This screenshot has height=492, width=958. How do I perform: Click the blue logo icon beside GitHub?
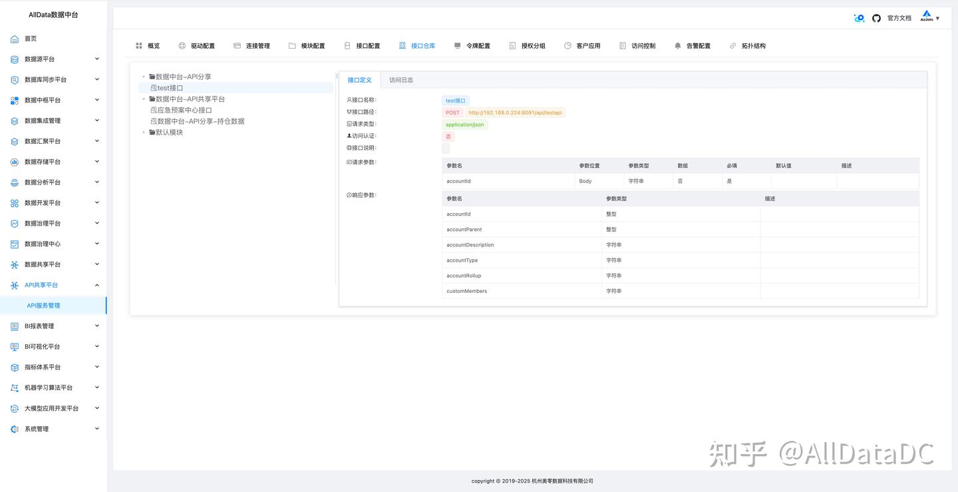point(859,18)
